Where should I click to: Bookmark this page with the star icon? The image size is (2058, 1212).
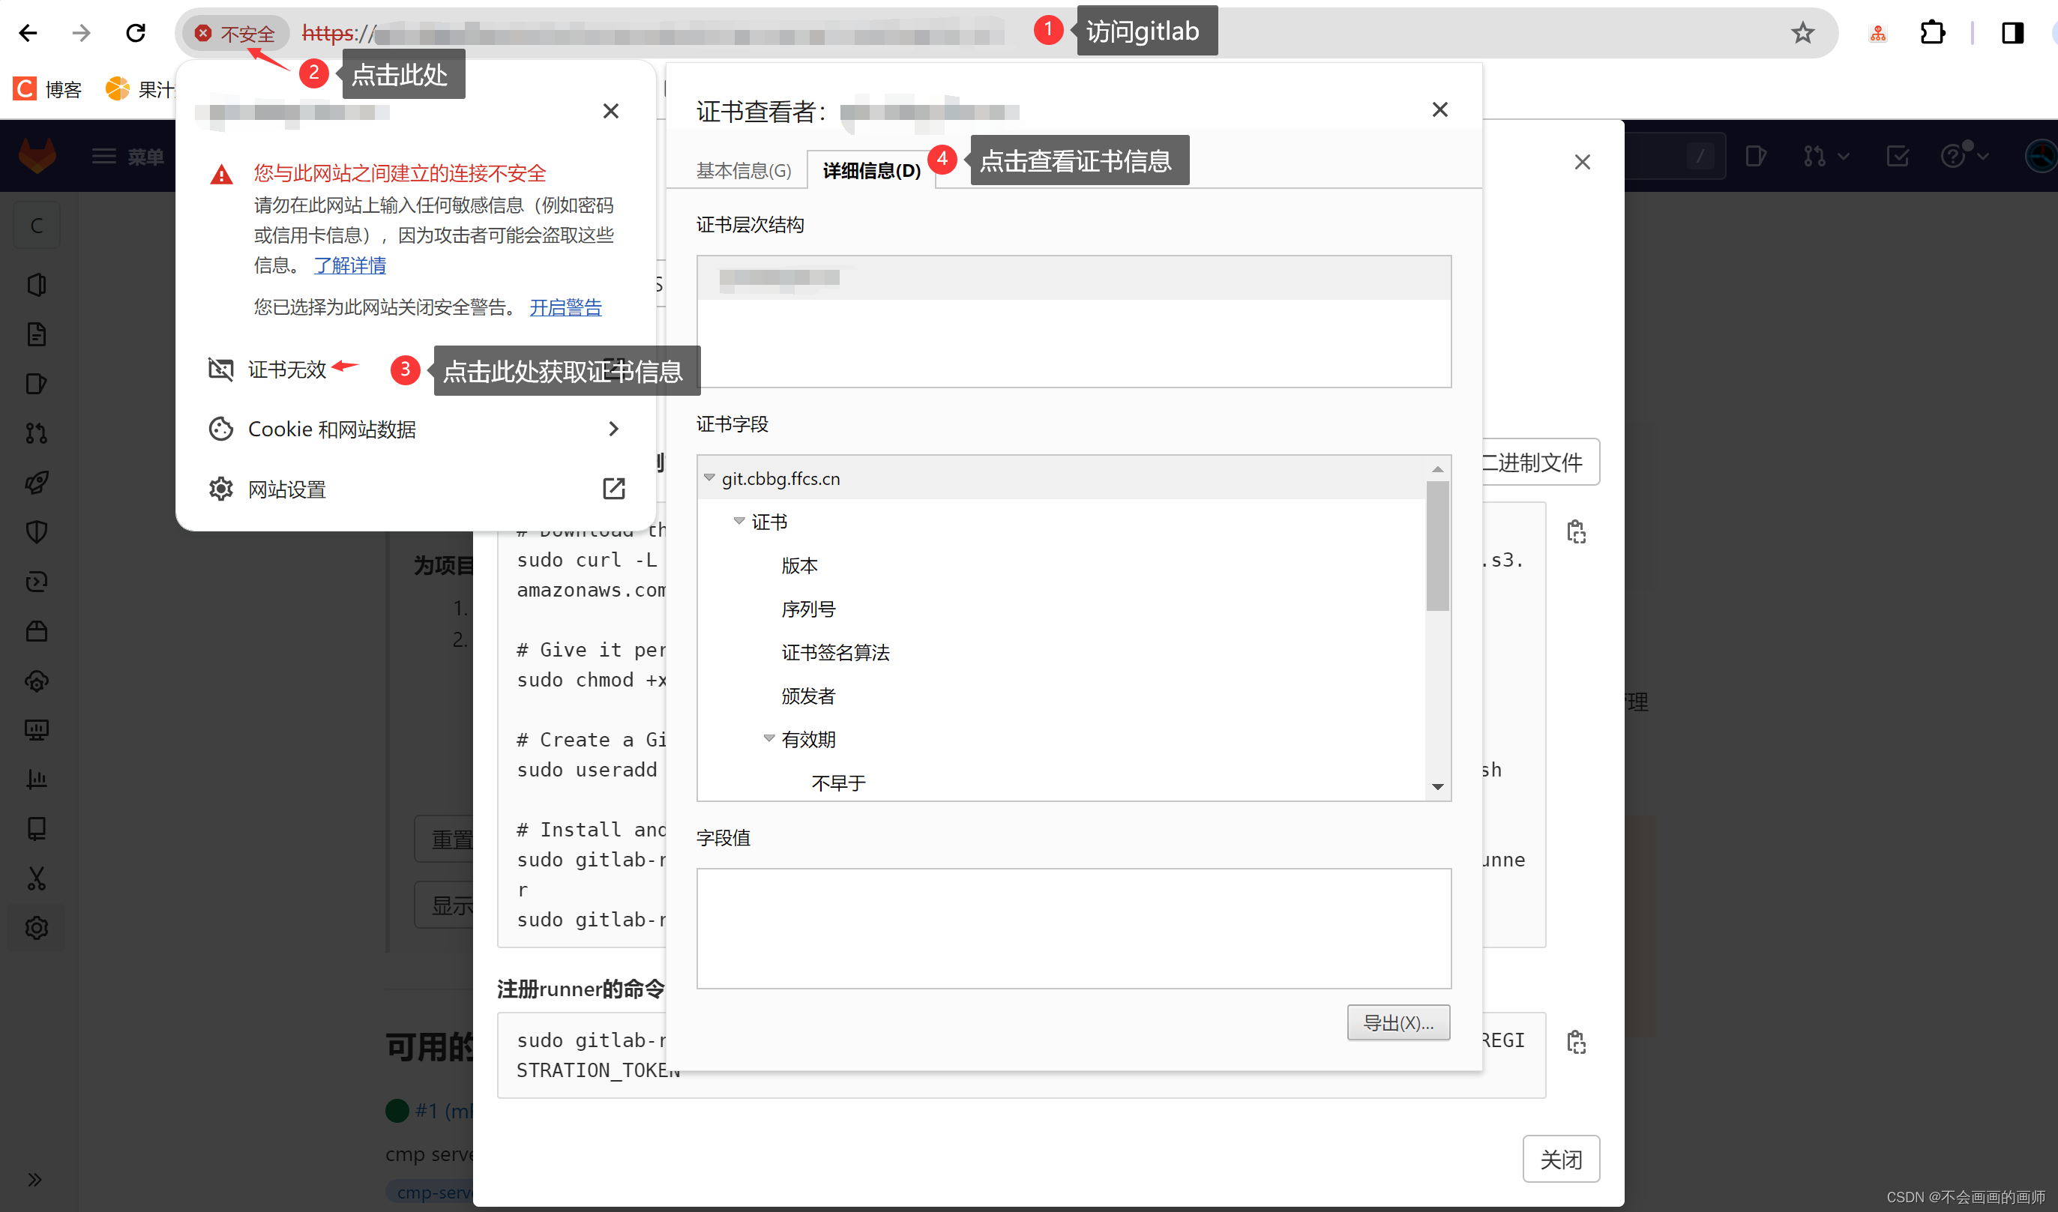coord(1802,33)
